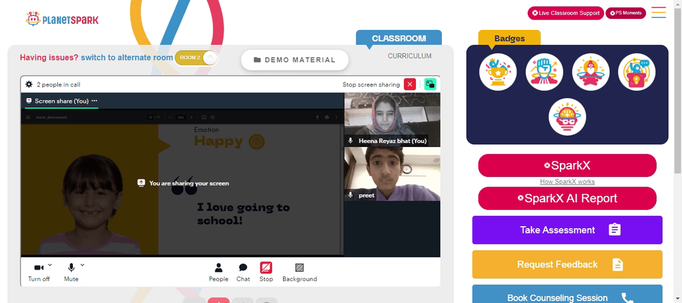Screen dimensions: 682x303
Task: Open the Chat panel
Action: pos(243,272)
